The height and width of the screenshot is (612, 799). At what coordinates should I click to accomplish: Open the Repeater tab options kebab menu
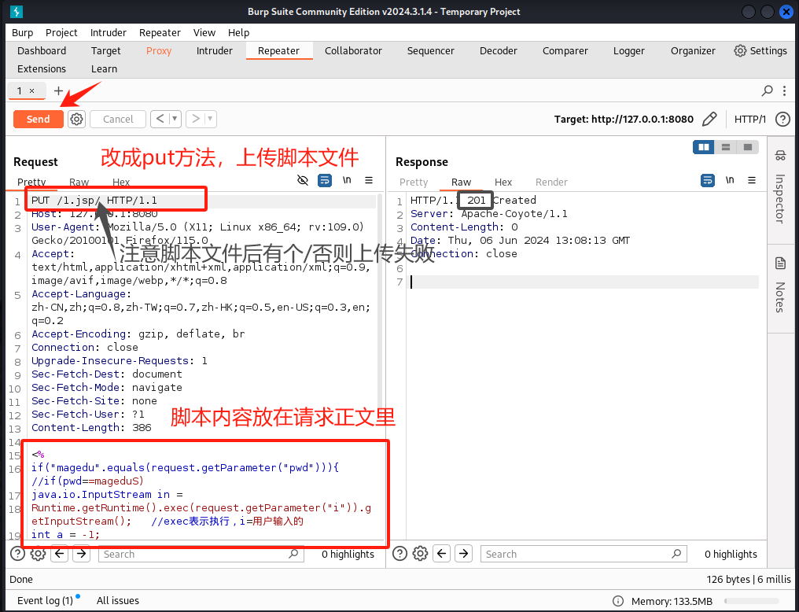784,90
